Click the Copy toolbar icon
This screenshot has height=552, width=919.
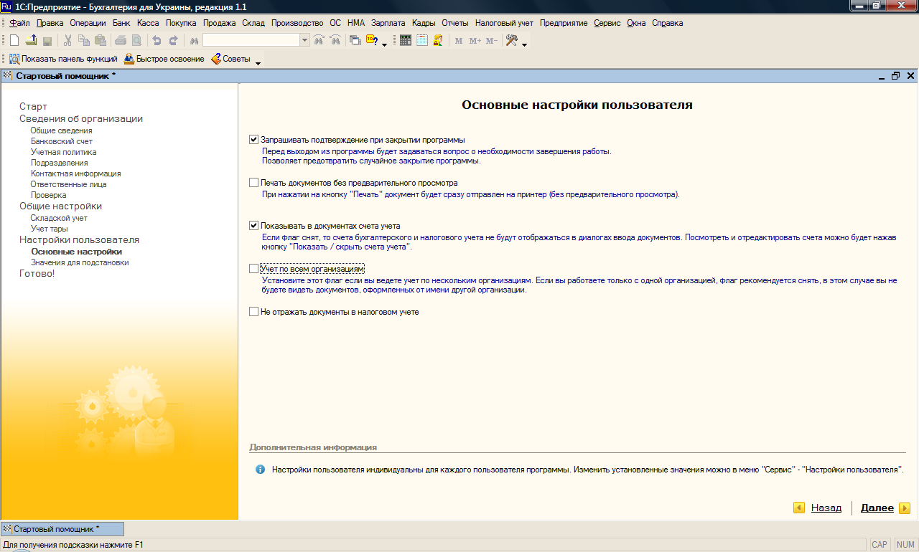(x=84, y=41)
